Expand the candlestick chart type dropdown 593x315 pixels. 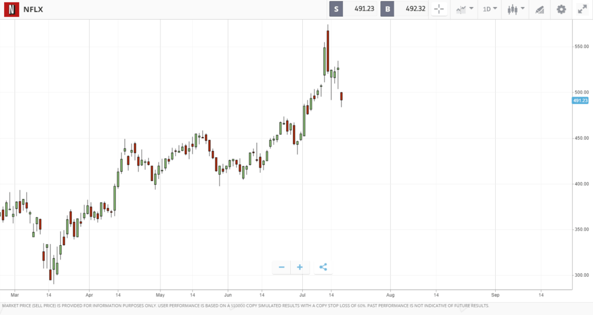click(x=516, y=9)
